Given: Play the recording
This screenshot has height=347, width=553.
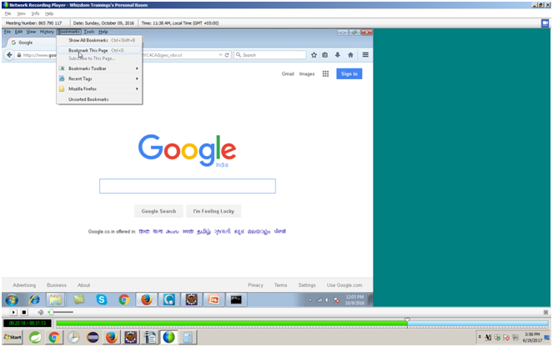Looking at the screenshot, I should [x=13, y=313].
